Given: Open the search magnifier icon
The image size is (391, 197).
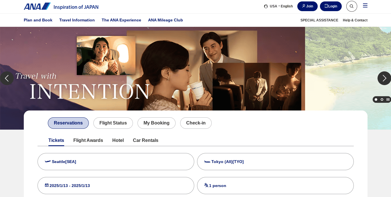Looking at the screenshot, I should click(352, 6).
